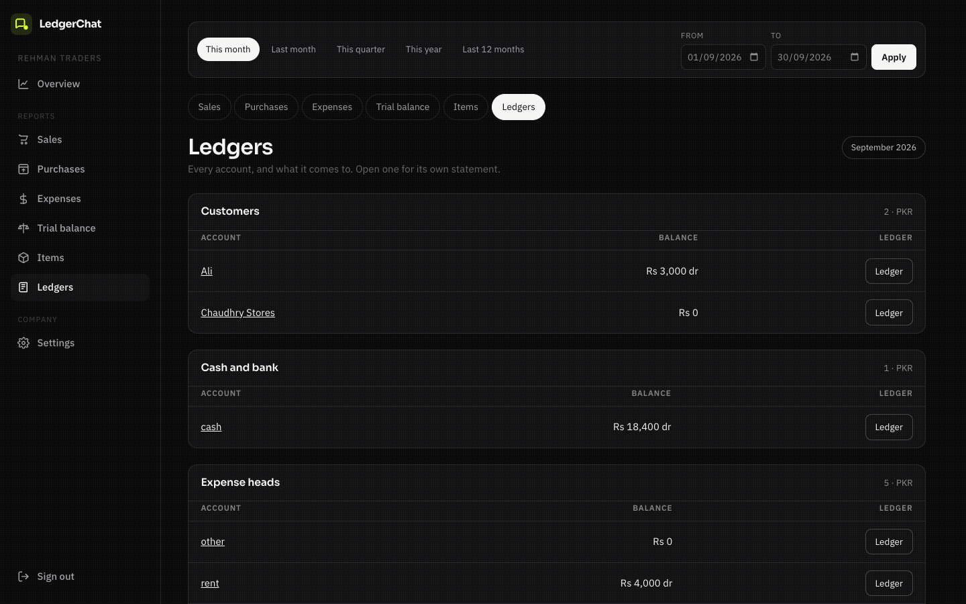
Task: Click the Expense heads count 5 · PKR
Action: click(898, 483)
